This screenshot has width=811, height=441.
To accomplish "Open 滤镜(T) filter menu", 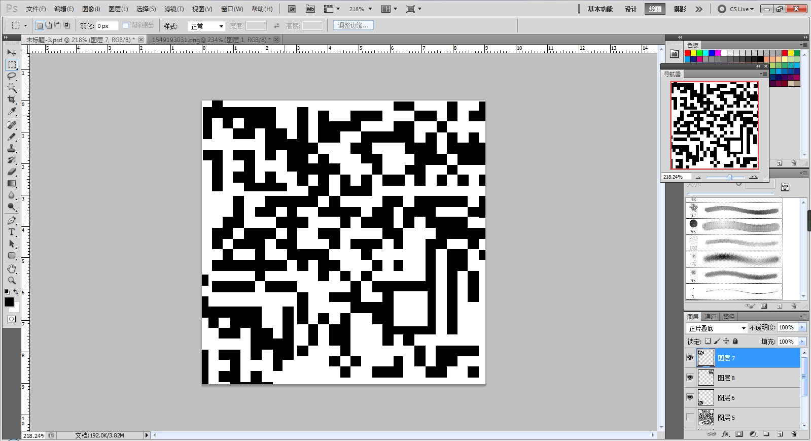I will point(174,9).
